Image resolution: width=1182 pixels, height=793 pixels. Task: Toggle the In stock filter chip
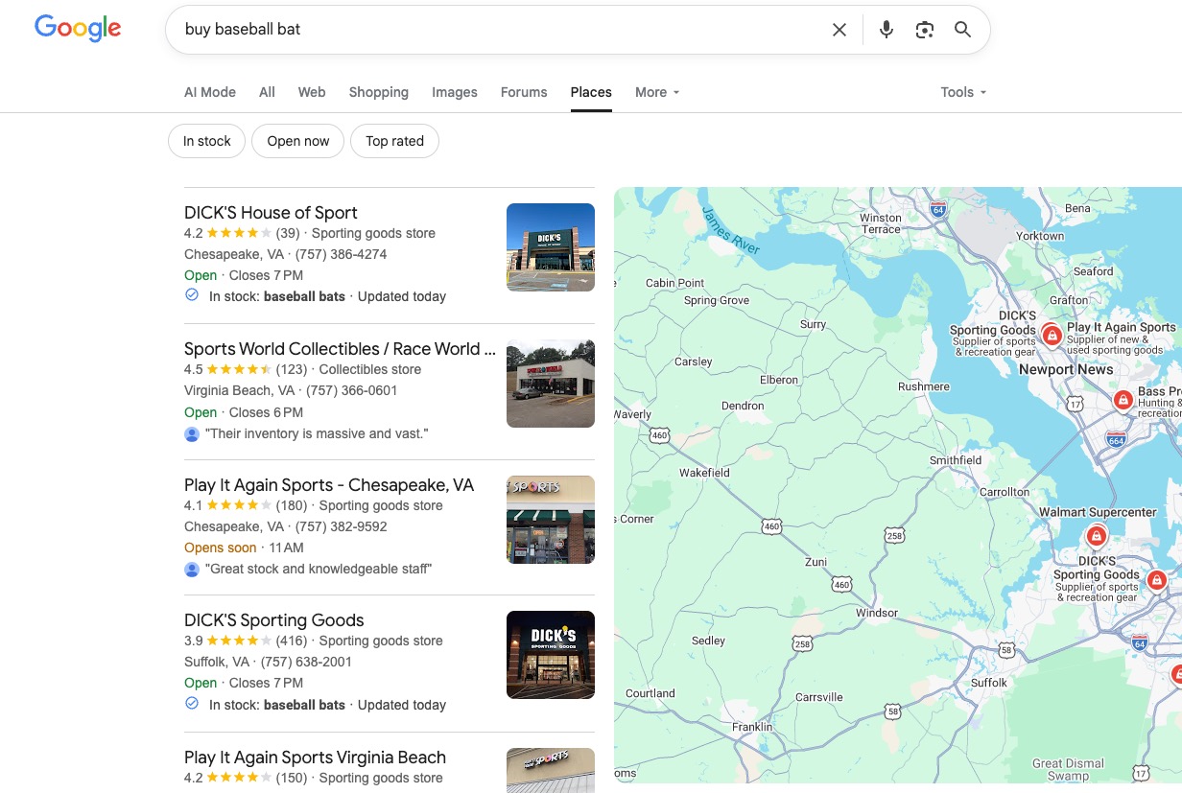tap(207, 141)
